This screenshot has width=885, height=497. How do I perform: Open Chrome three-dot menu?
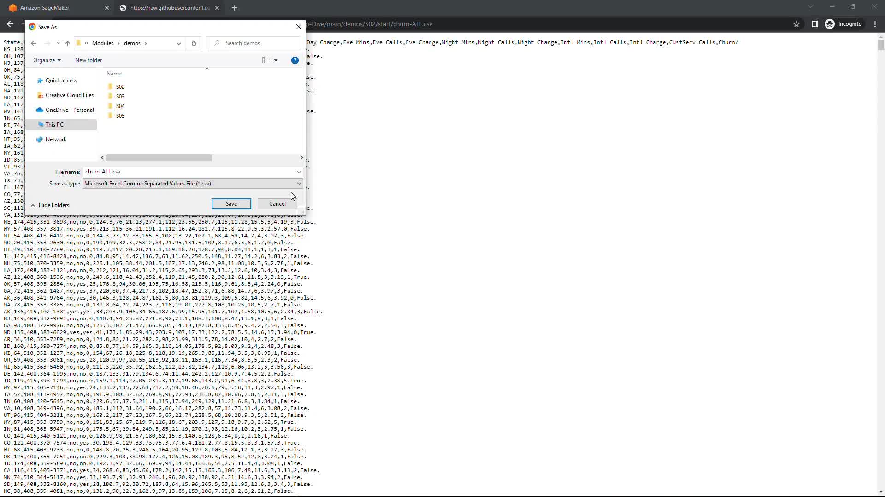875,24
